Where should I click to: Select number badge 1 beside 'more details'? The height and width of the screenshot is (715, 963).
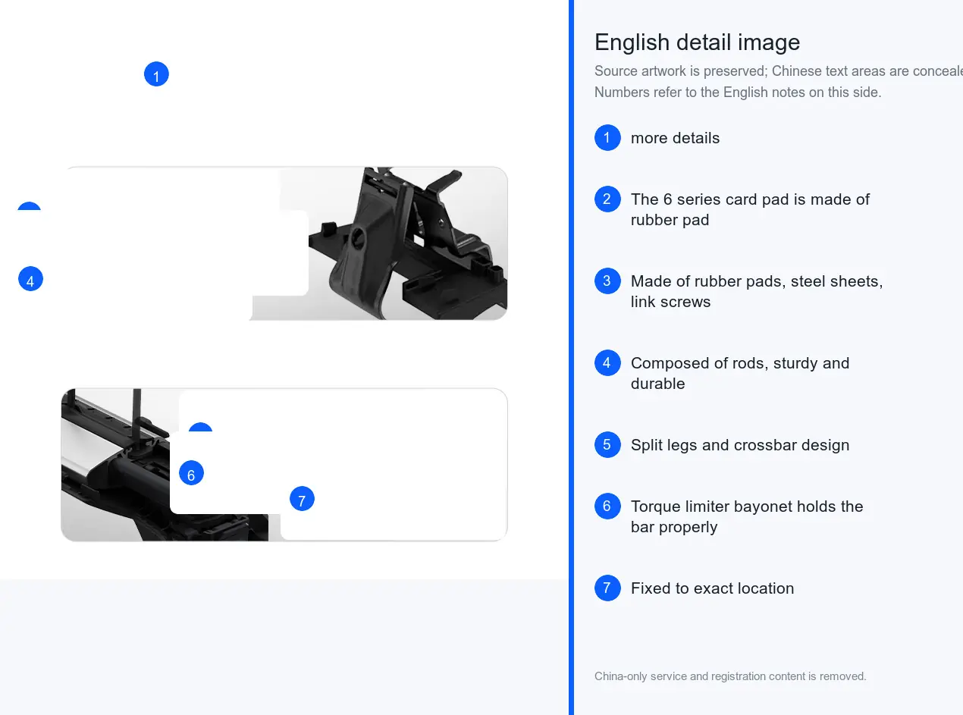(x=607, y=138)
